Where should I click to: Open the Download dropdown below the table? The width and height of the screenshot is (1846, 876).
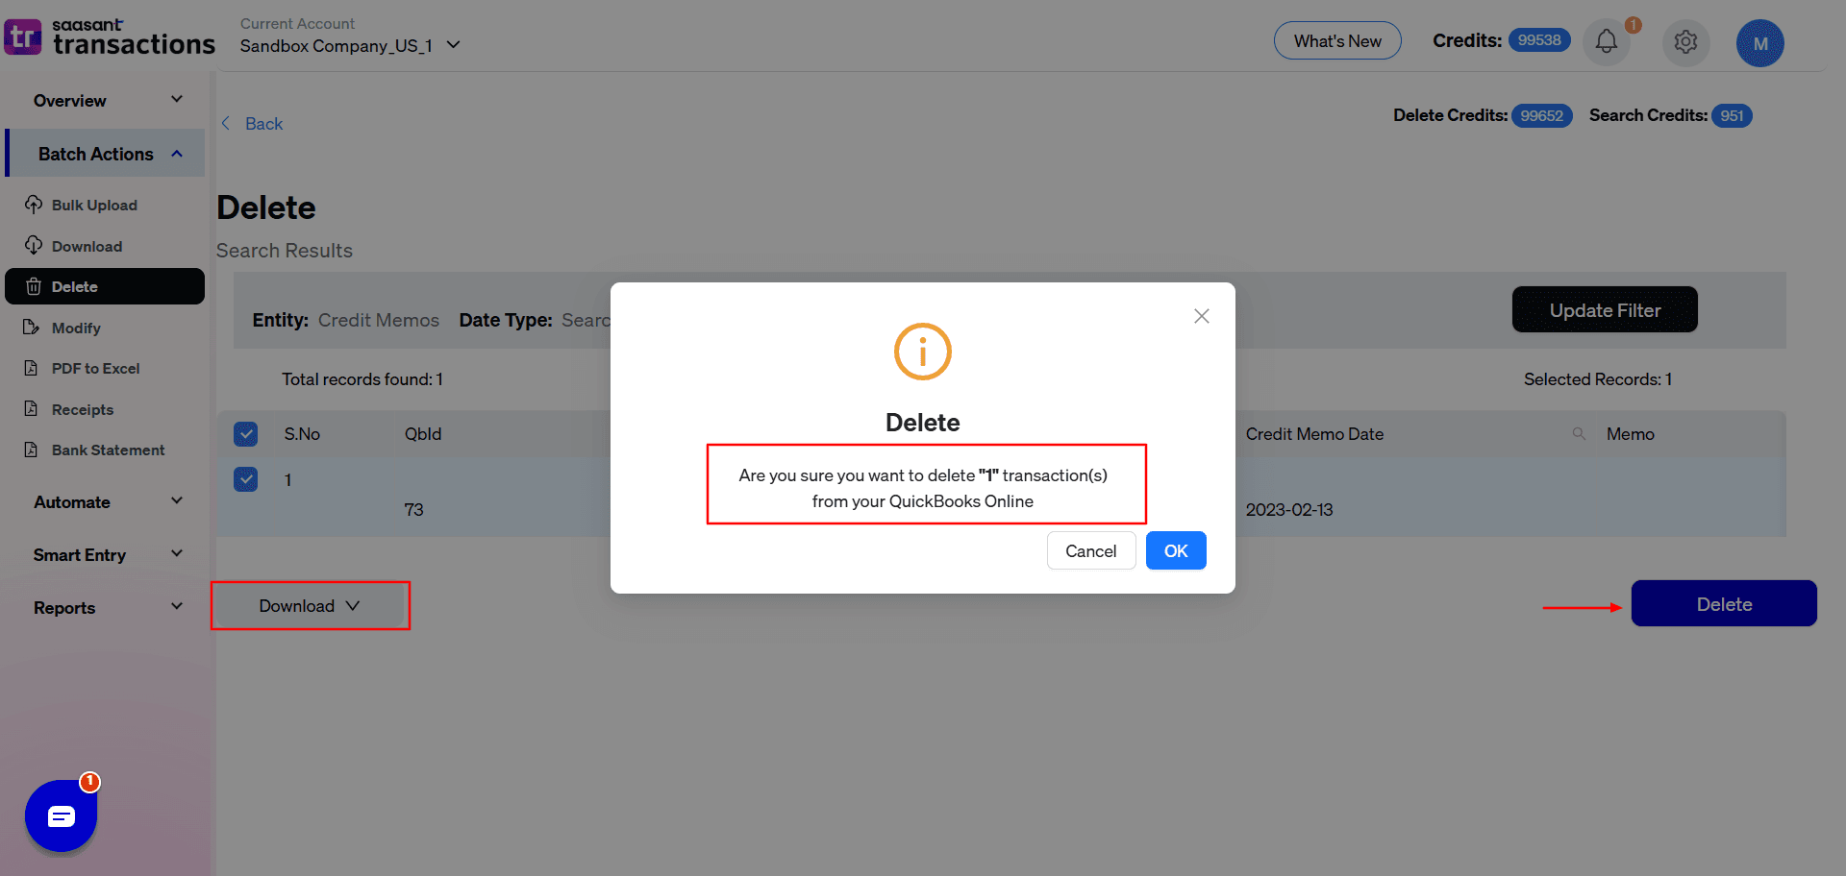click(x=310, y=606)
